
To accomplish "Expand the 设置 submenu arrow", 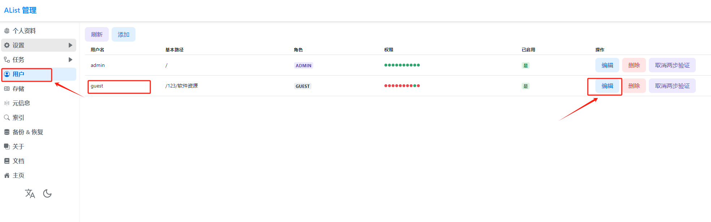I will pos(70,45).
